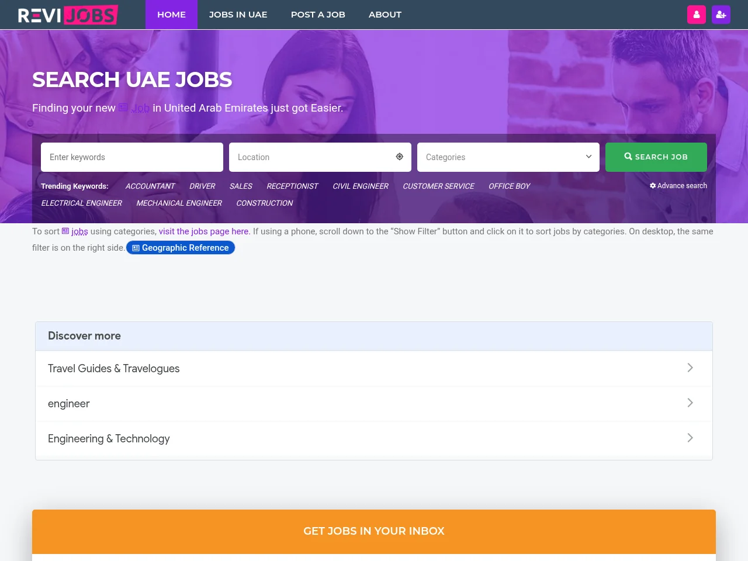Click the Discover more heading
748x561 pixels.
84,336
